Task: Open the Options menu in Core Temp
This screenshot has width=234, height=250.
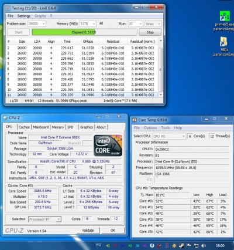Action: pyautogui.click(x=150, y=128)
